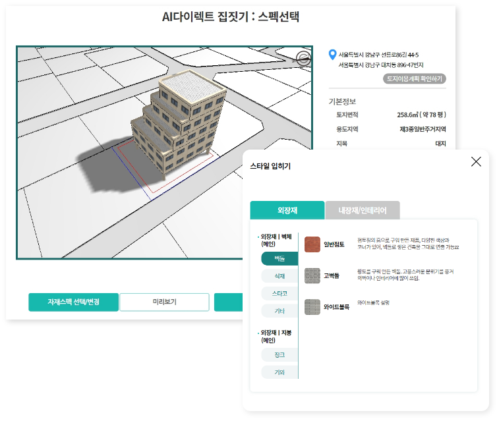Pick the 와이드블록 texture thumbnail
This screenshot has height=421, width=499.
click(x=312, y=306)
